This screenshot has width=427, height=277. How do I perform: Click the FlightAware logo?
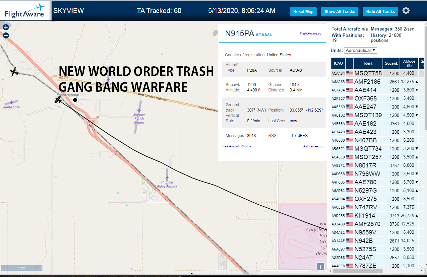point(25,11)
